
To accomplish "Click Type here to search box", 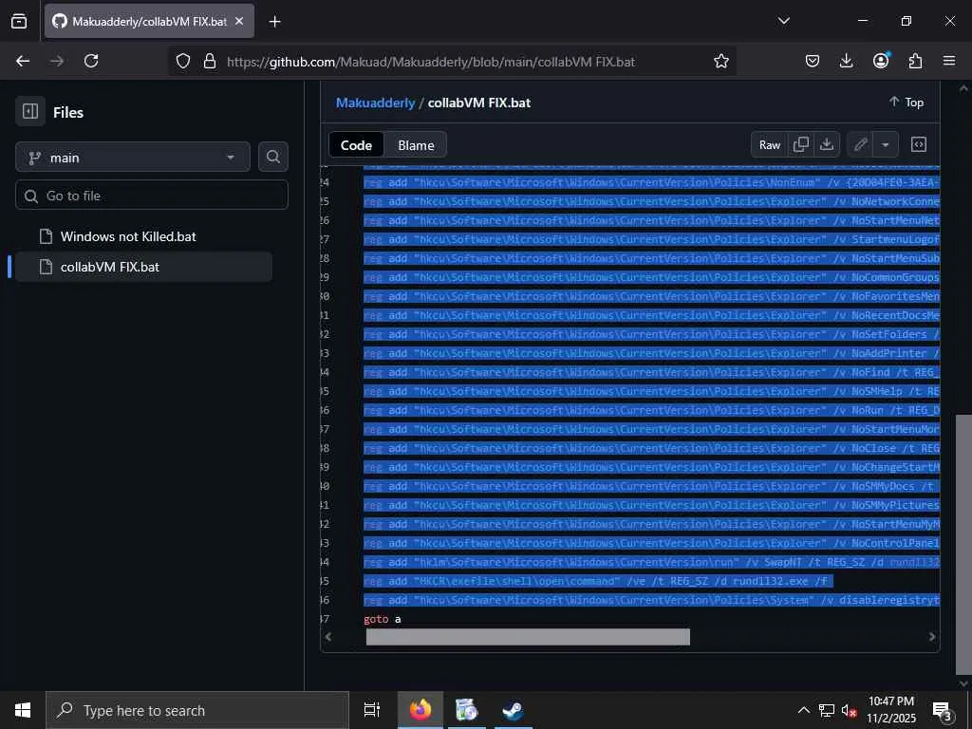I will (x=197, y=710).
